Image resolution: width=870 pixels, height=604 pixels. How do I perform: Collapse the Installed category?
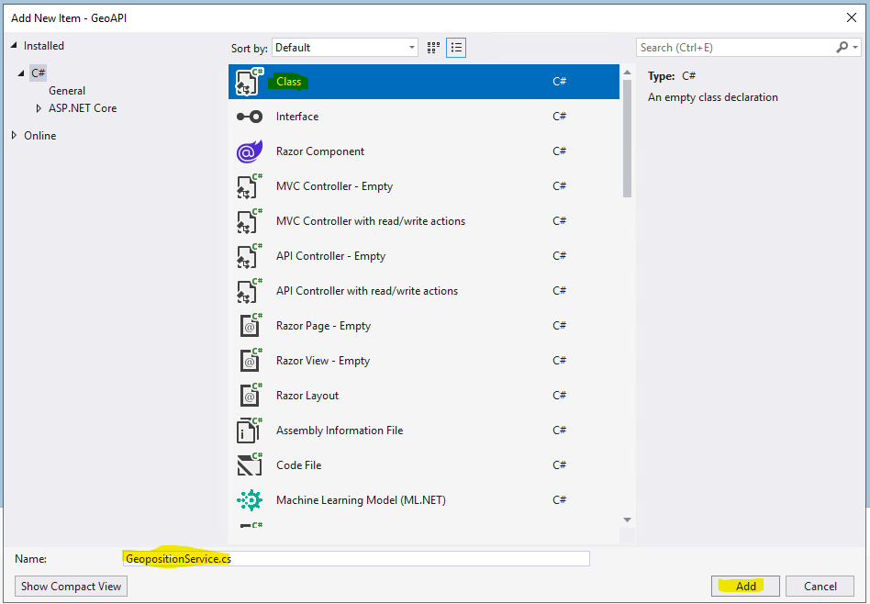point(15,46)
